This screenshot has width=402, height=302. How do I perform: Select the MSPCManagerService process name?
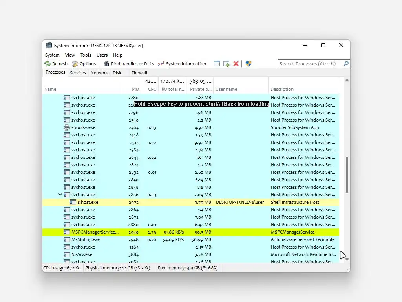95,232
